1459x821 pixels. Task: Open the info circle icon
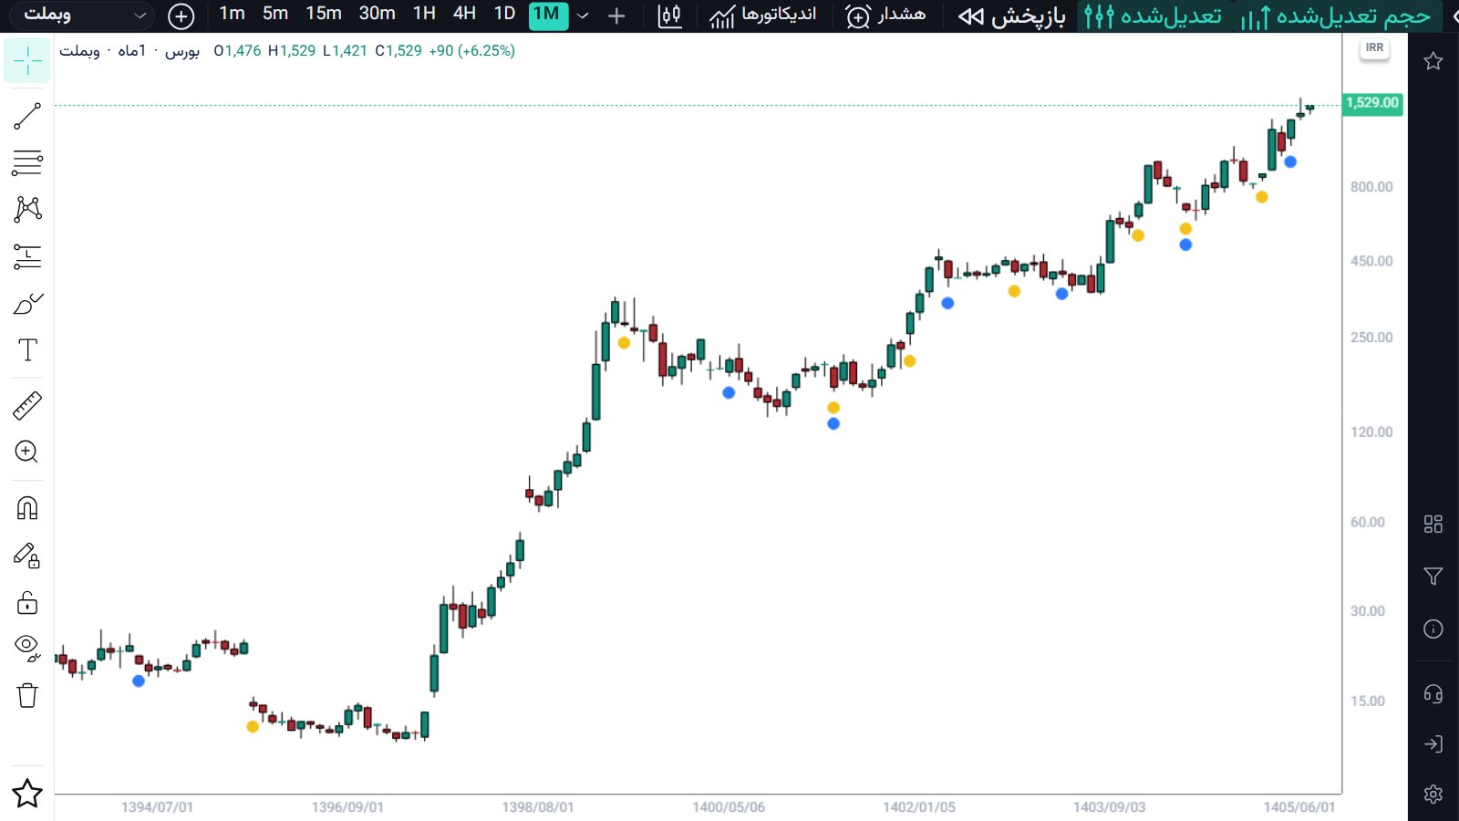(1433, 629)
